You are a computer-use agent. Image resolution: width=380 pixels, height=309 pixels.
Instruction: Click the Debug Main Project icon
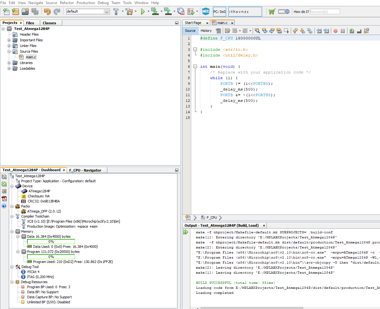pyautogui.click(x=191, y=12)
